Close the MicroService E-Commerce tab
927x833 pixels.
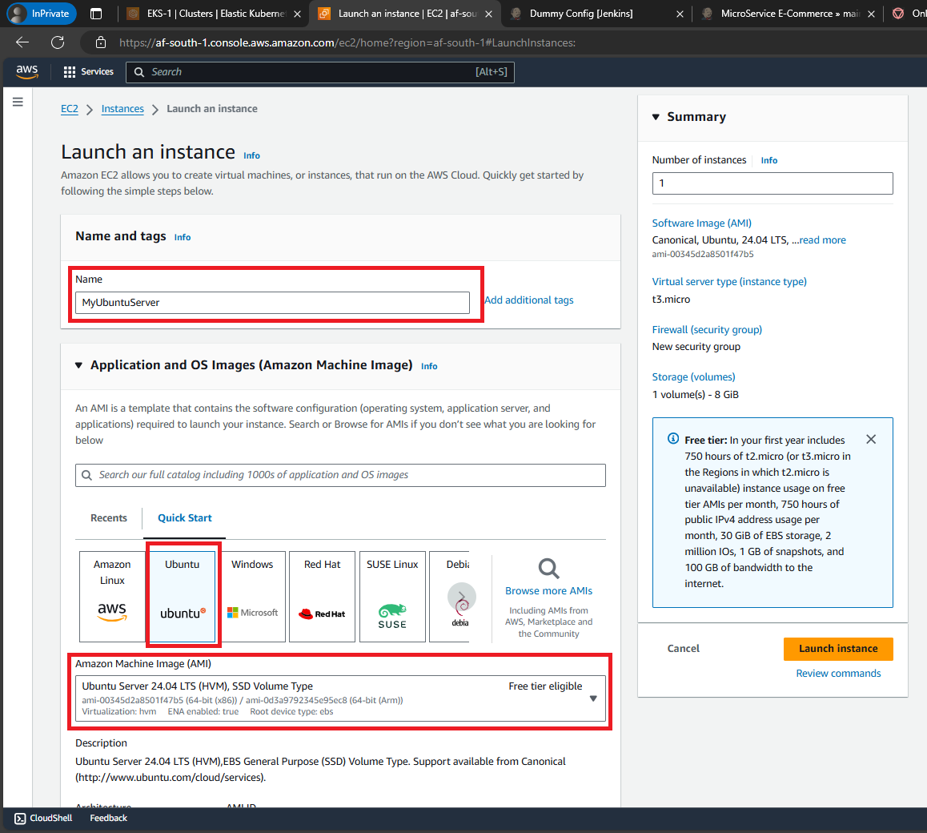coord(871,14)
